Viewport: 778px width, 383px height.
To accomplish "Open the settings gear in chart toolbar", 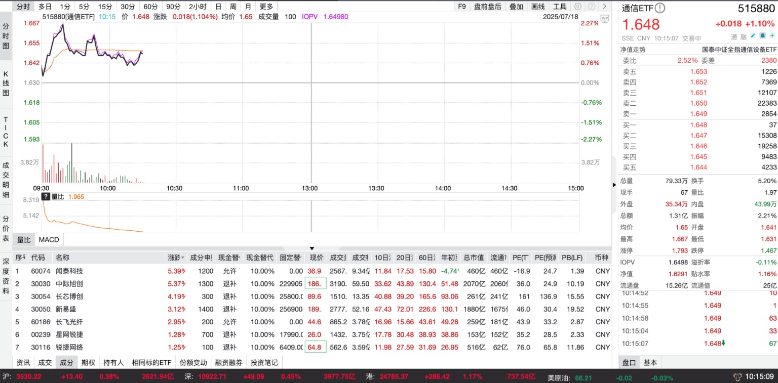I will tap(577, 7).
